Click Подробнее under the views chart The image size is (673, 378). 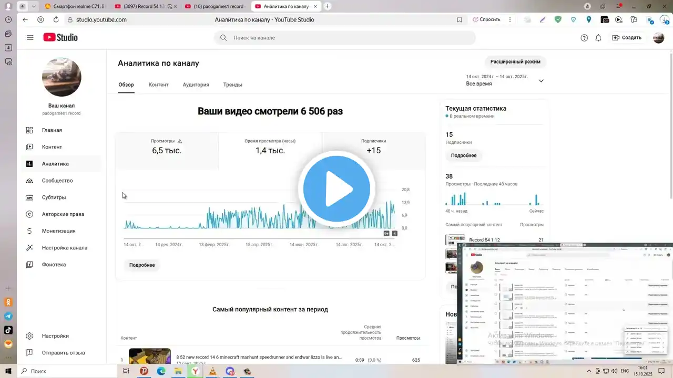[x=142, y=265]
